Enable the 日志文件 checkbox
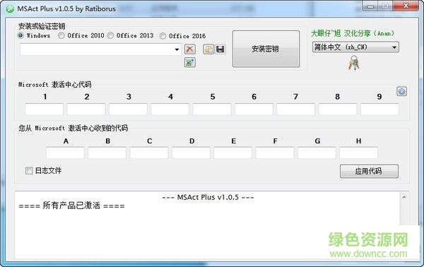This screenshot has height=267, width=424. click(29, 170)
